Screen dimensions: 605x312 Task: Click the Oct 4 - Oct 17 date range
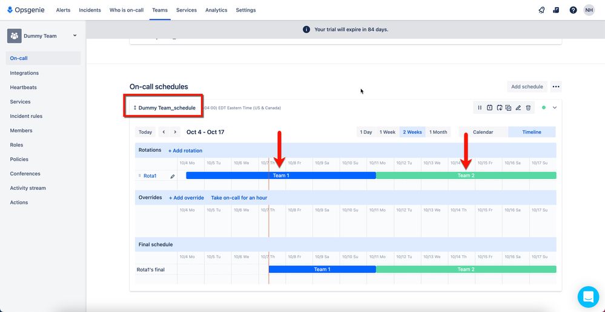(205, 132)
